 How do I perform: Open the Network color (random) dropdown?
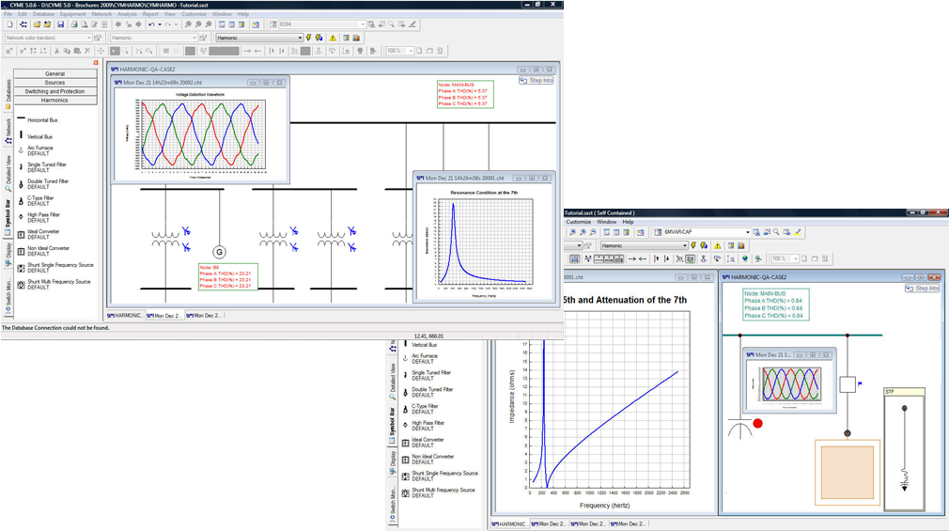point(88,38)
